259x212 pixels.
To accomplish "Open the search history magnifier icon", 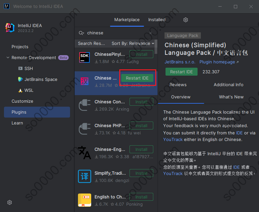I will [81, 33].
